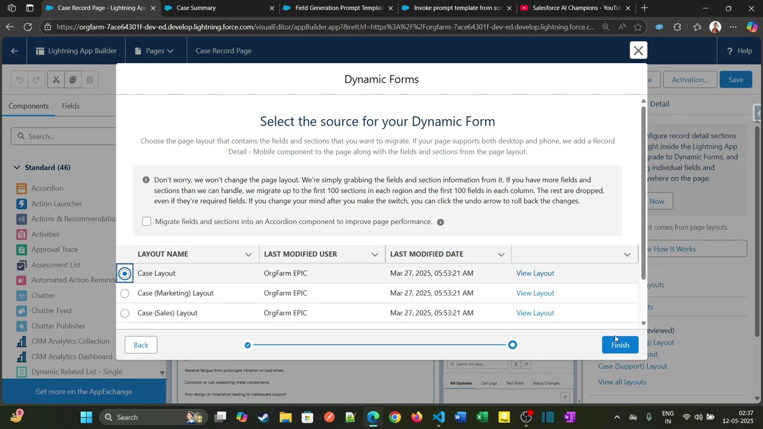Open Last Modified User column dropdown

(x=375, y=254)
